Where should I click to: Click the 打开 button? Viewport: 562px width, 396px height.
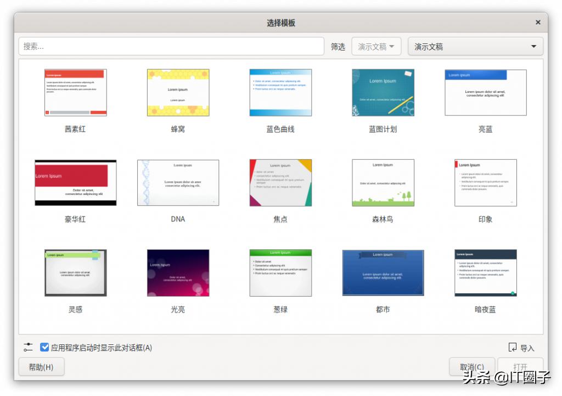coord(520,366)
